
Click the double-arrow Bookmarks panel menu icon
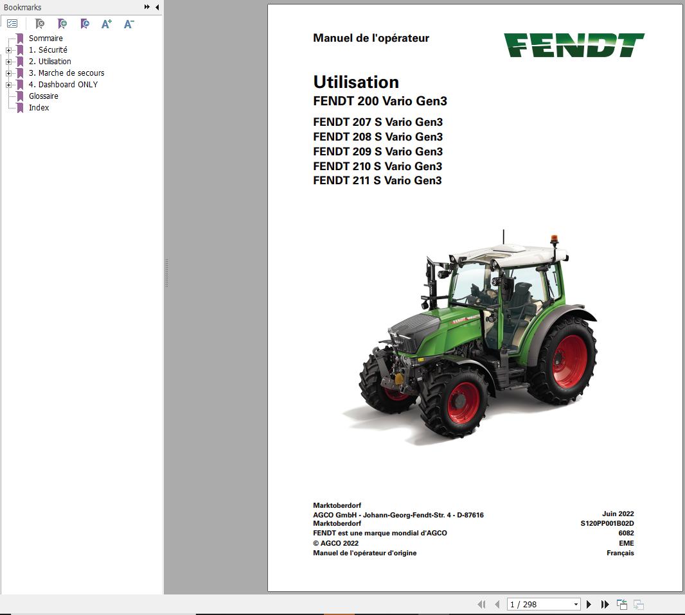[x=147, y=7]
